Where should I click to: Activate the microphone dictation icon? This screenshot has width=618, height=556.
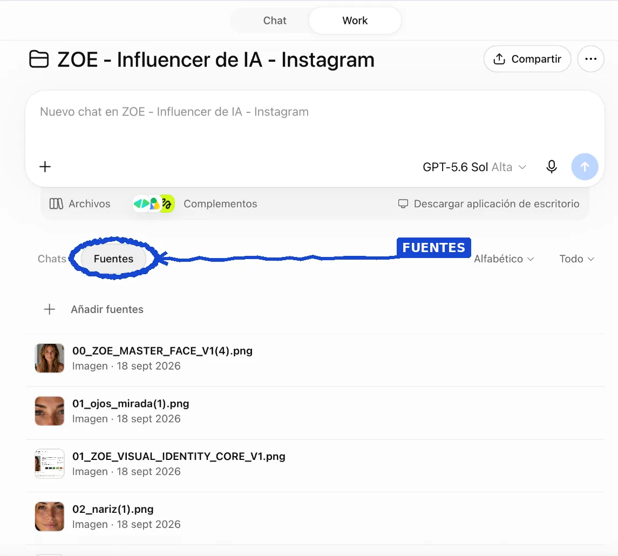point(552,167)
